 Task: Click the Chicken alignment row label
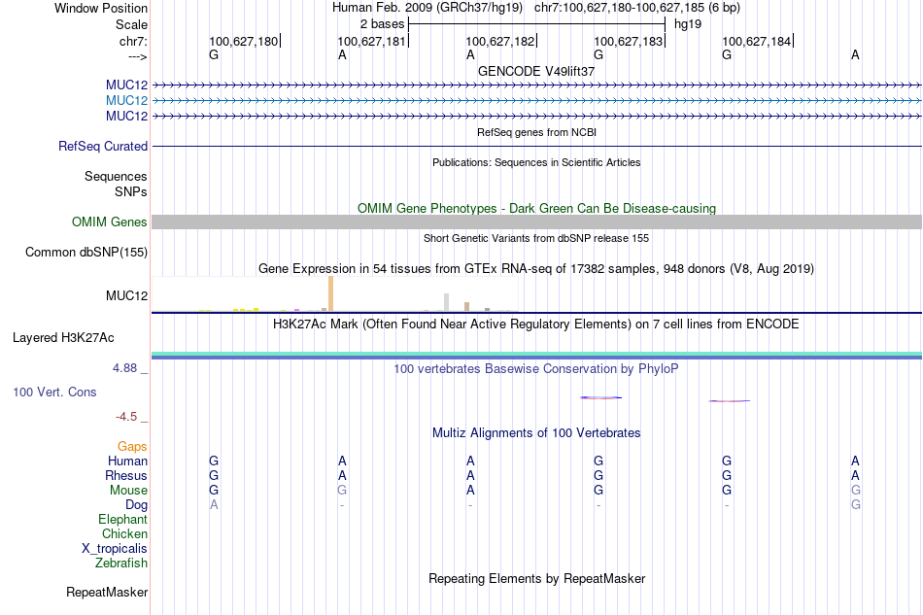124,533
